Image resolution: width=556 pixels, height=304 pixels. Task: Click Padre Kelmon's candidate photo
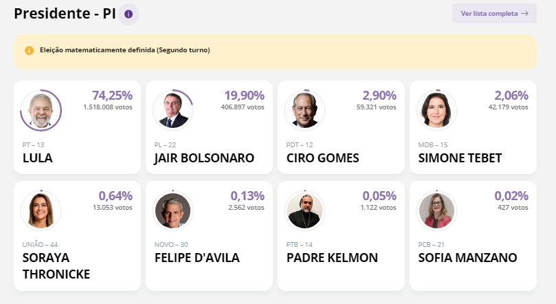304,210
